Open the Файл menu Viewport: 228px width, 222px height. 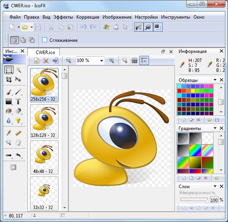(x=15, y=17)
